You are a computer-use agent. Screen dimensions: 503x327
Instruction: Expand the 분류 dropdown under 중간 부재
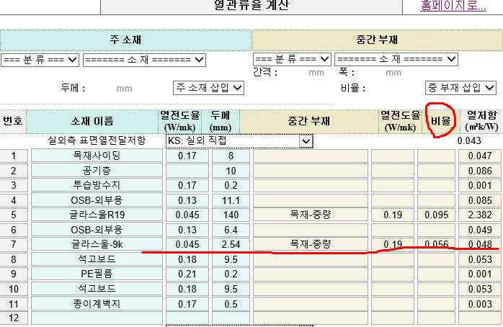(x=292, y=59)
